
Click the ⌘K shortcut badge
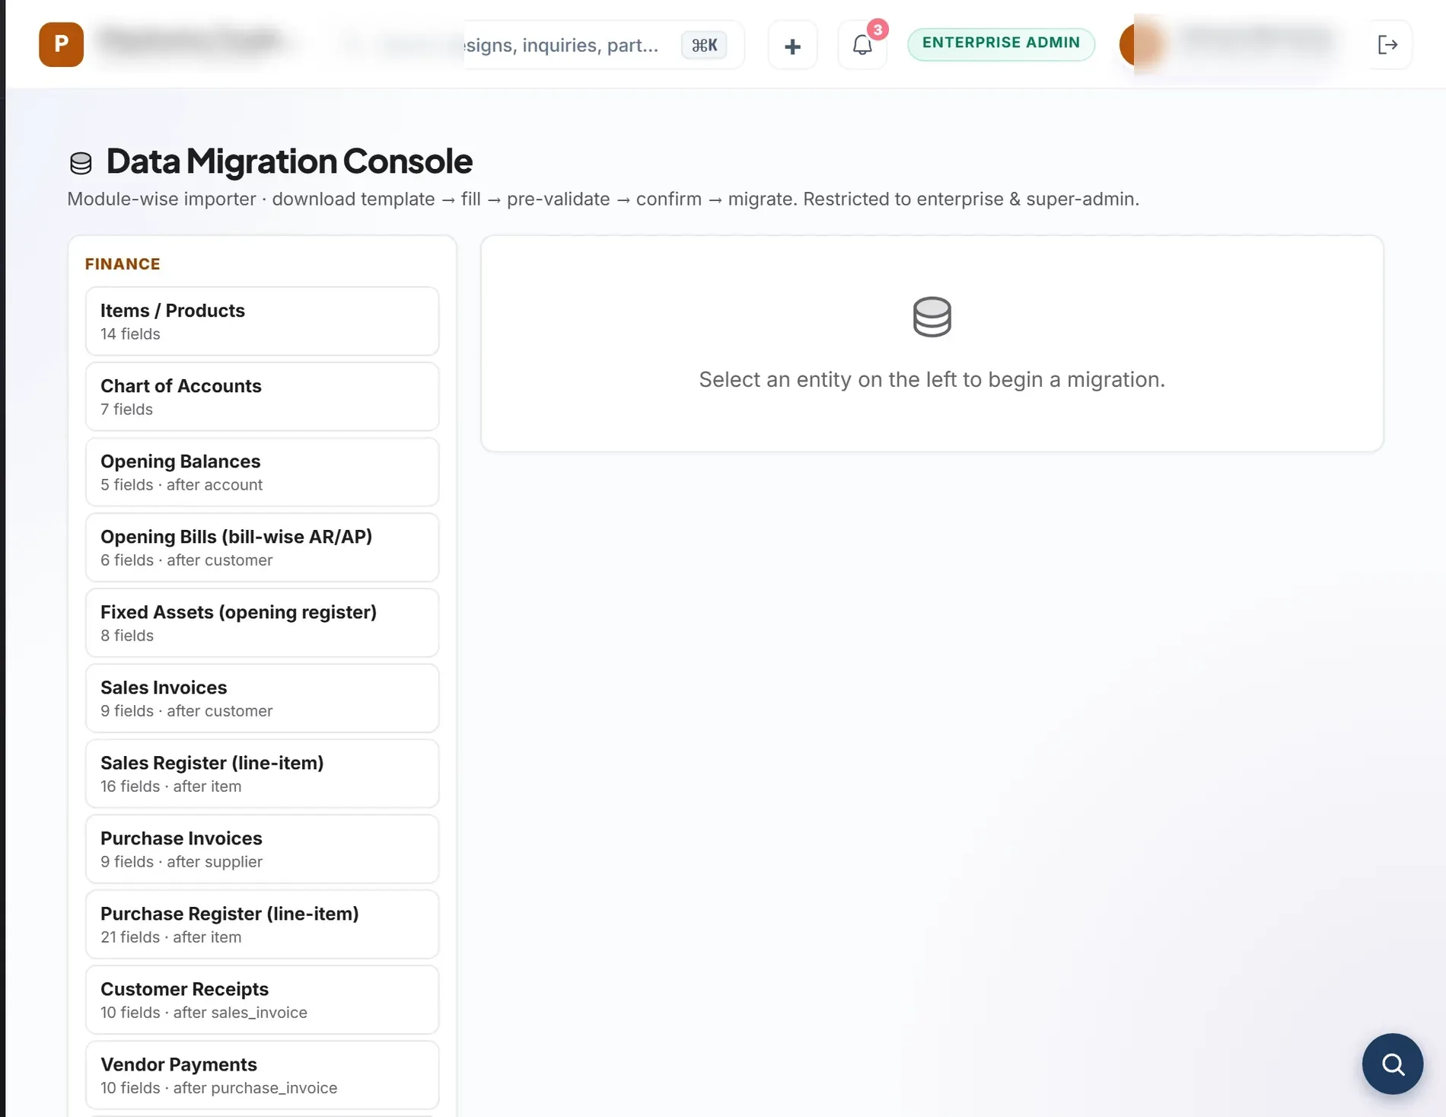pos(704,45)
